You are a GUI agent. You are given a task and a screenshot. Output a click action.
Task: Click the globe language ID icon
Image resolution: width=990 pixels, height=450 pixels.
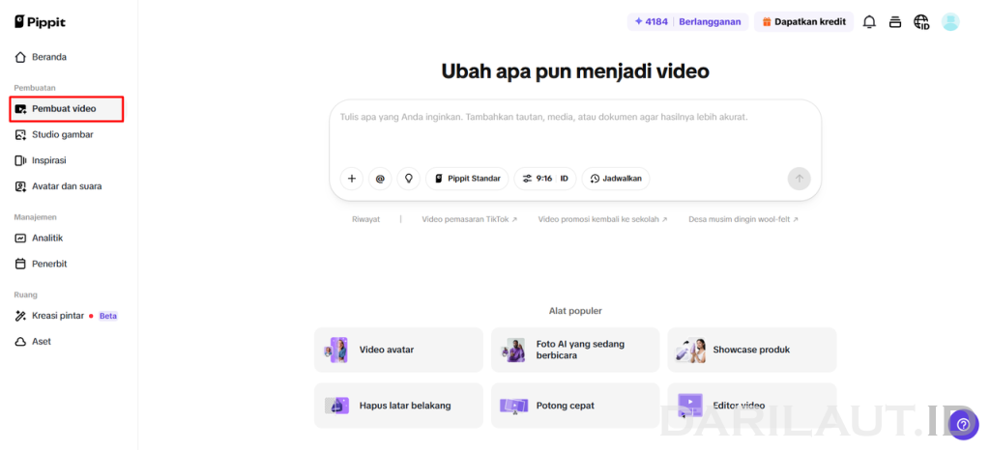point(921,22)
